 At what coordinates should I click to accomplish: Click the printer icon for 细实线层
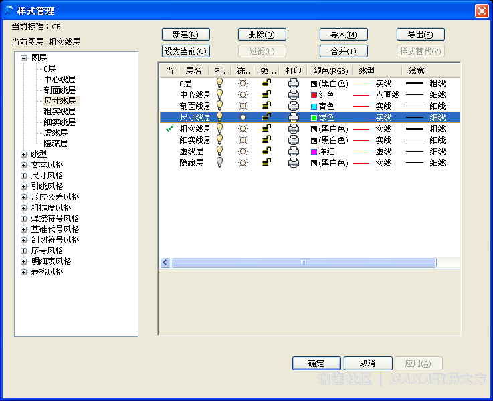tap(293, 140)
